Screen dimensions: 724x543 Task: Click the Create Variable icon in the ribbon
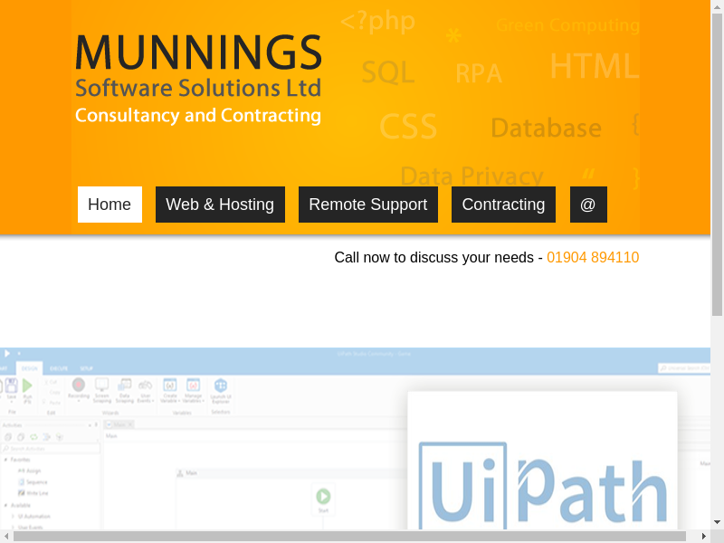pos(169,385)
